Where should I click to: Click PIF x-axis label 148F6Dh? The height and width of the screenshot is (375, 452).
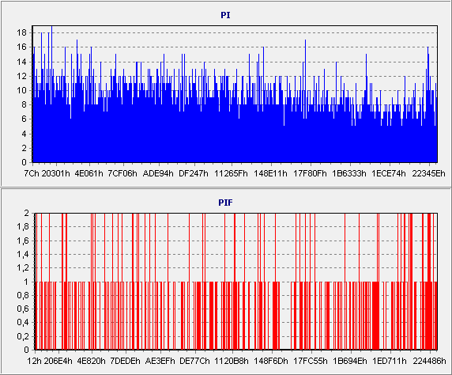271,361
